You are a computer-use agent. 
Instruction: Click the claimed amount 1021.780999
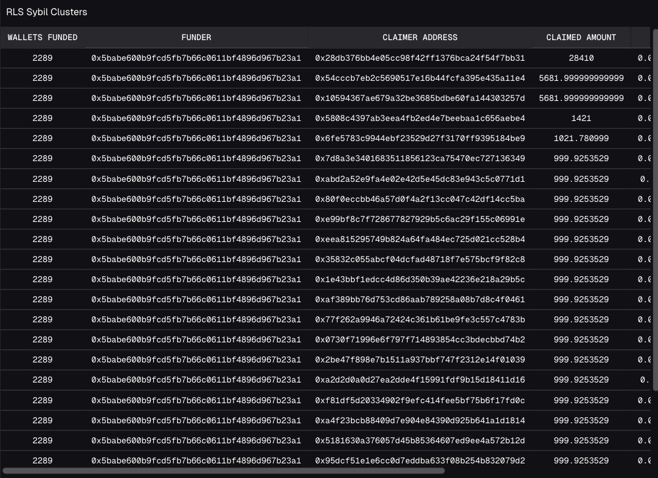581,139
